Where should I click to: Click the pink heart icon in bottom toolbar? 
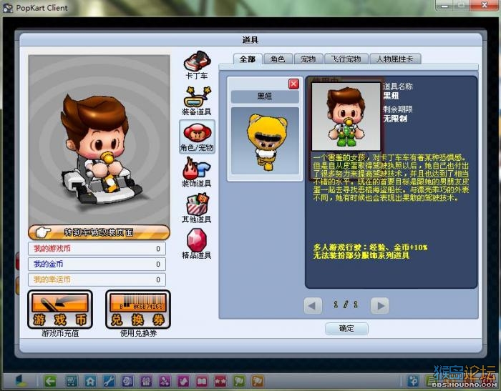tap(183, 381)
